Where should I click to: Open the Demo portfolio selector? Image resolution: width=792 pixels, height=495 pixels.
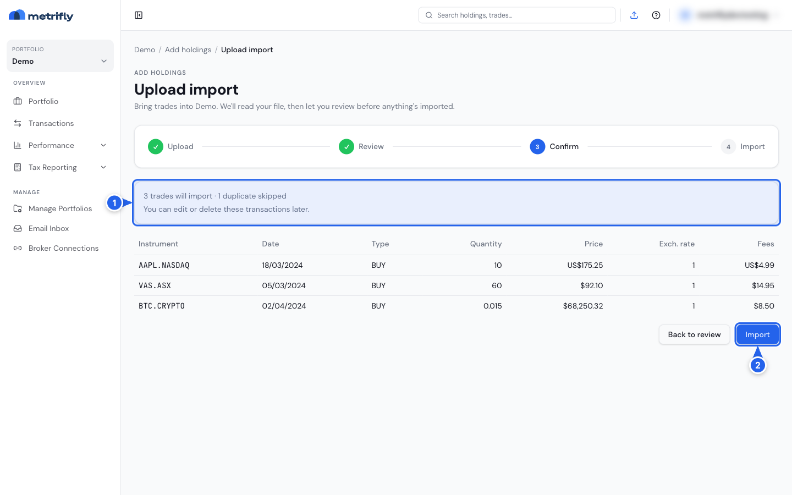point(60,56)
